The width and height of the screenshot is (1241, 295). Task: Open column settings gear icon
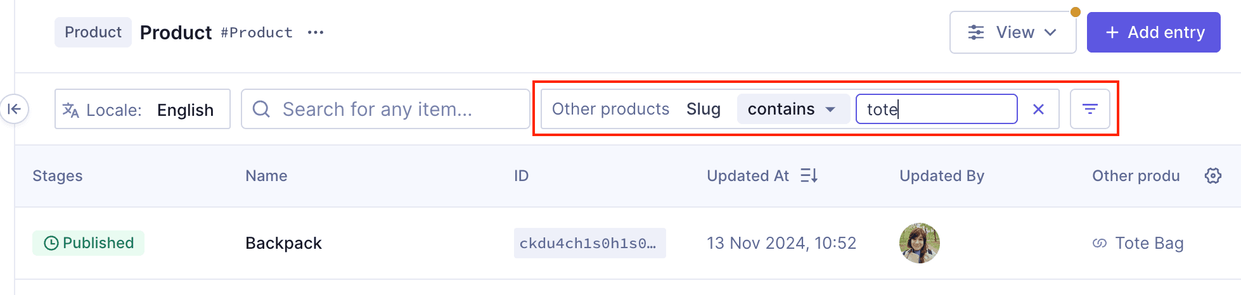(1212, 176)
